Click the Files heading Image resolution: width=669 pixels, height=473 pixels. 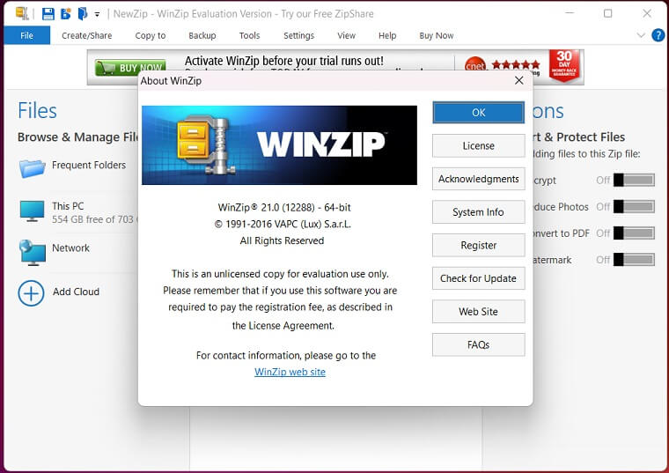[37, 111]
